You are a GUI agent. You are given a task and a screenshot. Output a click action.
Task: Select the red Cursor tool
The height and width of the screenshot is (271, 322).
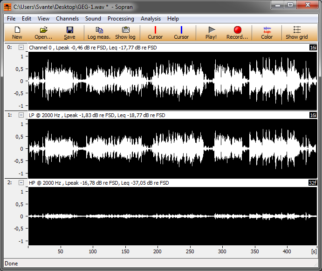[x=155, y=33]
